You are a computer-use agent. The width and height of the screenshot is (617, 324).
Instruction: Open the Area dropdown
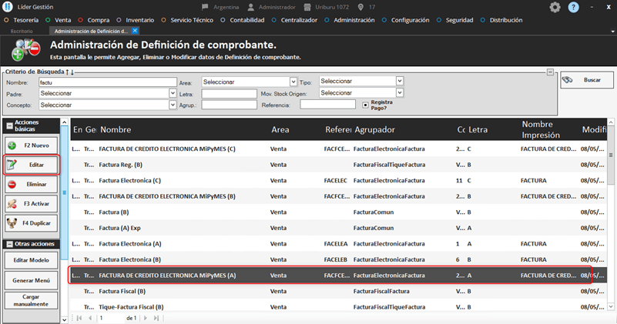click(x=293, y=82)
